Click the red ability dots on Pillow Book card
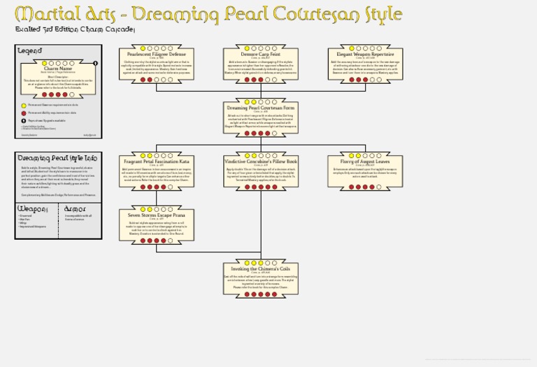 (261, 187)
